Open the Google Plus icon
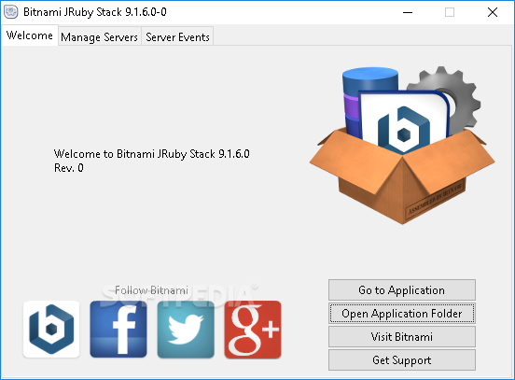This screenshot has height=380, width=515. point(253,329)
